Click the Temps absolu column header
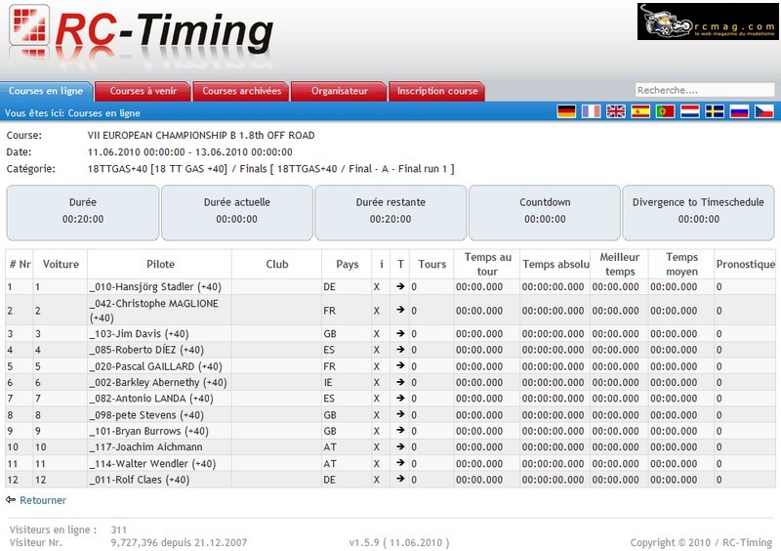Viewport: 781px width, 551px height. point(555,265)
